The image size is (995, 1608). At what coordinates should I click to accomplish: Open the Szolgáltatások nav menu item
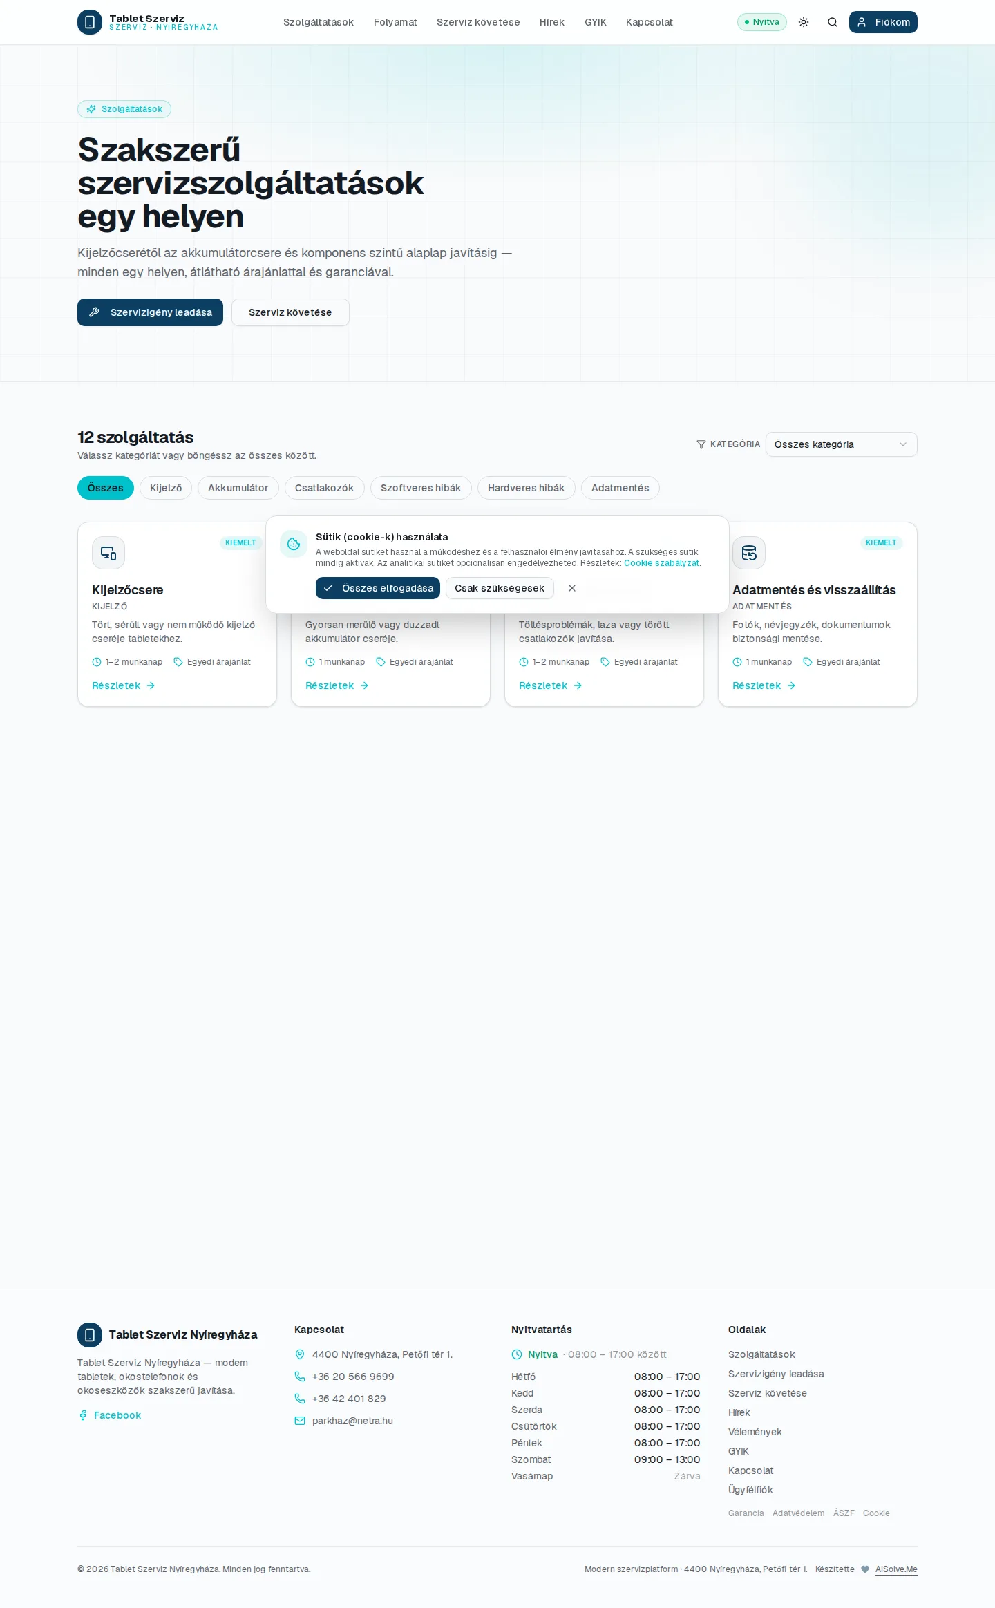pyautogui.click(x=319, y=22)
